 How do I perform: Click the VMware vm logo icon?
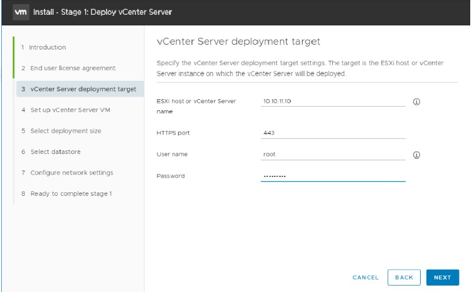(x=21, y=12)
